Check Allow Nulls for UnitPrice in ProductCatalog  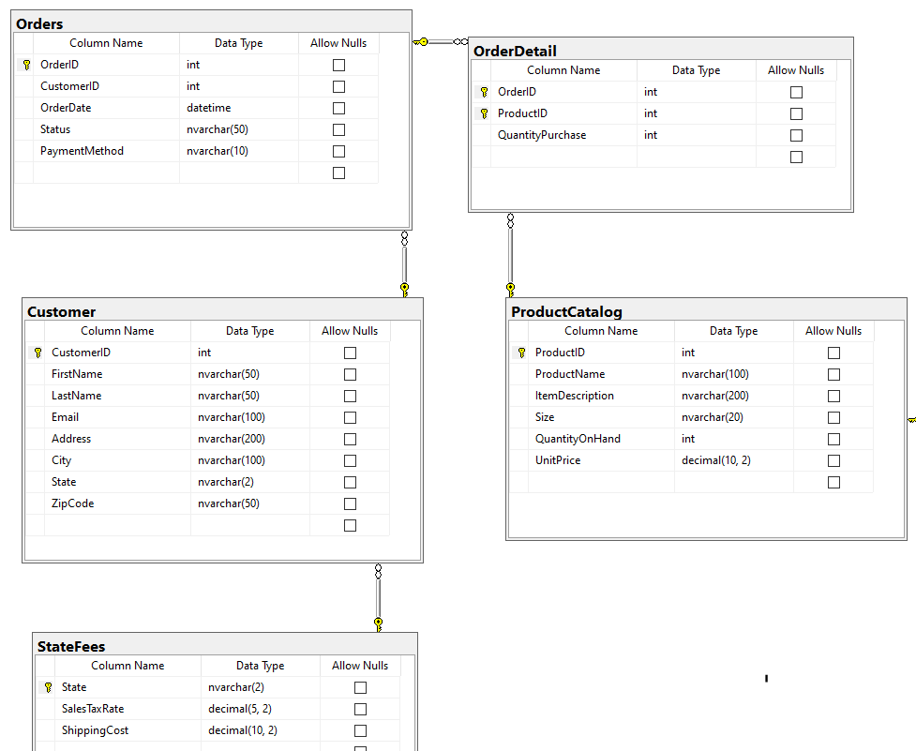click(833, 460)
